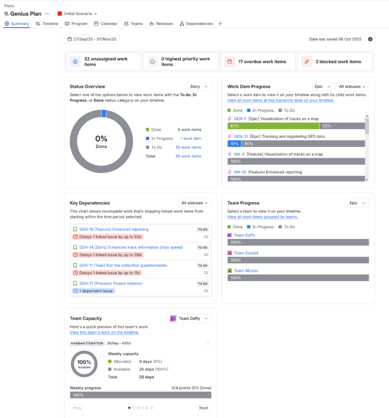This screenshot has width=389, height=418.
Task: Click the epic lightning icon next to GEN-5
Action: click(x=230, y=119)
